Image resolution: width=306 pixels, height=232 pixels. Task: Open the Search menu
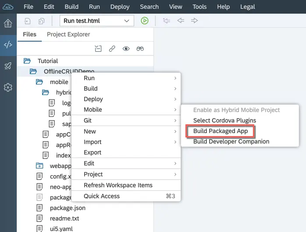coord(149,7)
